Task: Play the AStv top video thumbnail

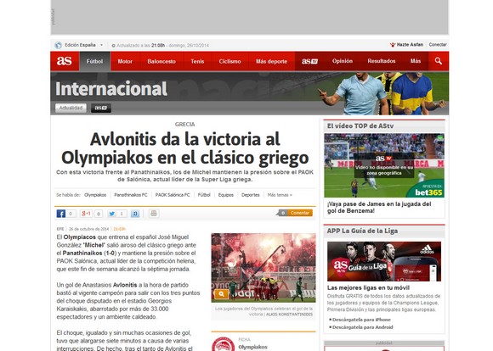Action: [x=384, y=165]
